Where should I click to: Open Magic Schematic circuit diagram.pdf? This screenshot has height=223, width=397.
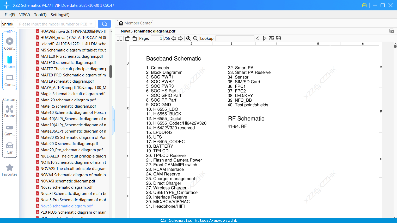tap(70, 94)
